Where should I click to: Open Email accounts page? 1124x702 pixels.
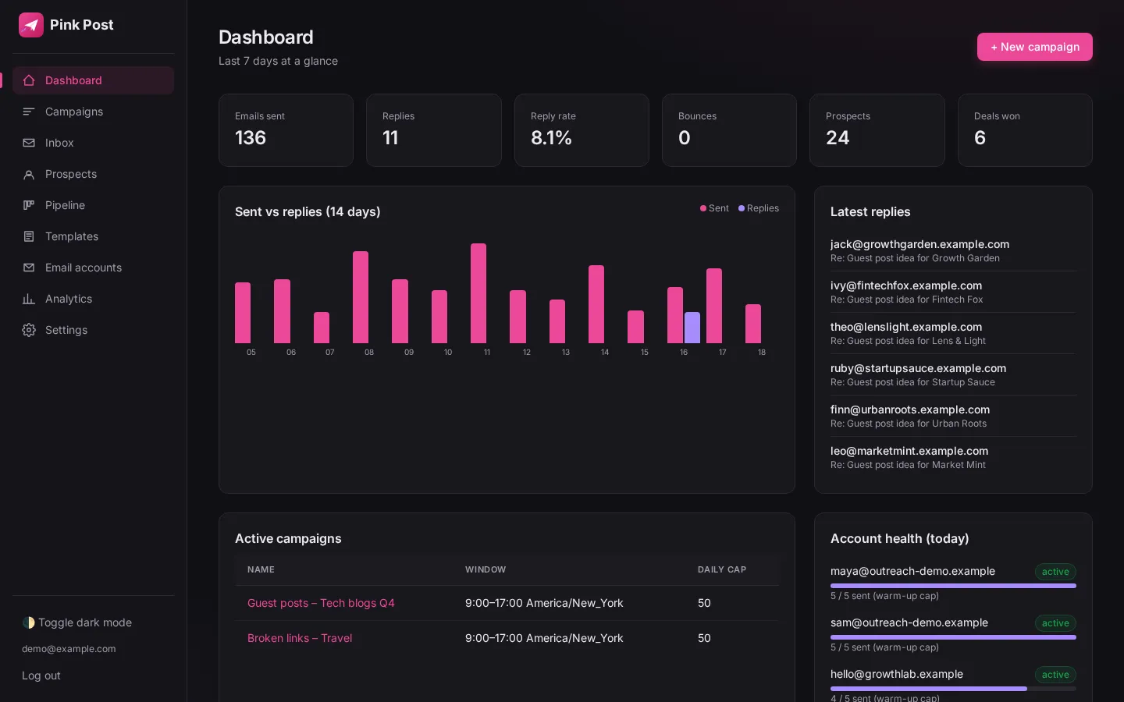93,268
